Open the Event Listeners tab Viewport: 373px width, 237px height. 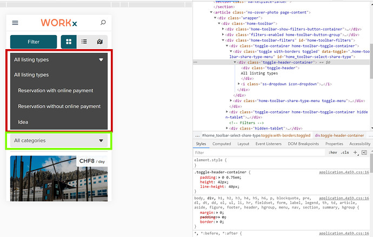tap(269, 144)
